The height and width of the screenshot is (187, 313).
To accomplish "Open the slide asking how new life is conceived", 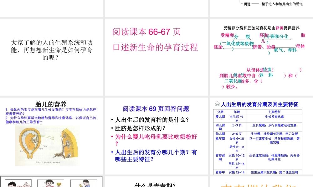I will pyautogui.click(x=52, y=57).
